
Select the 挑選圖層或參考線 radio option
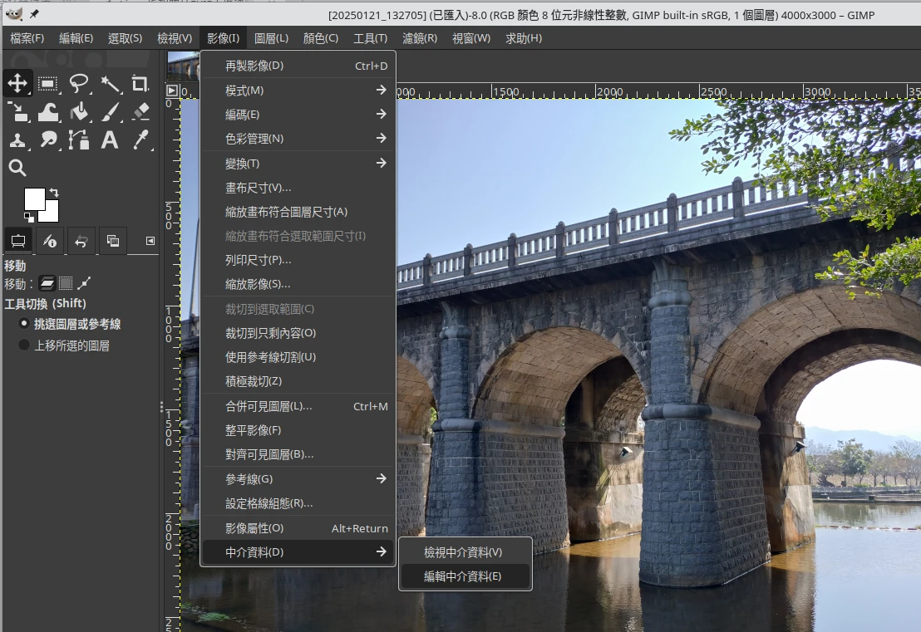(24, 324)
